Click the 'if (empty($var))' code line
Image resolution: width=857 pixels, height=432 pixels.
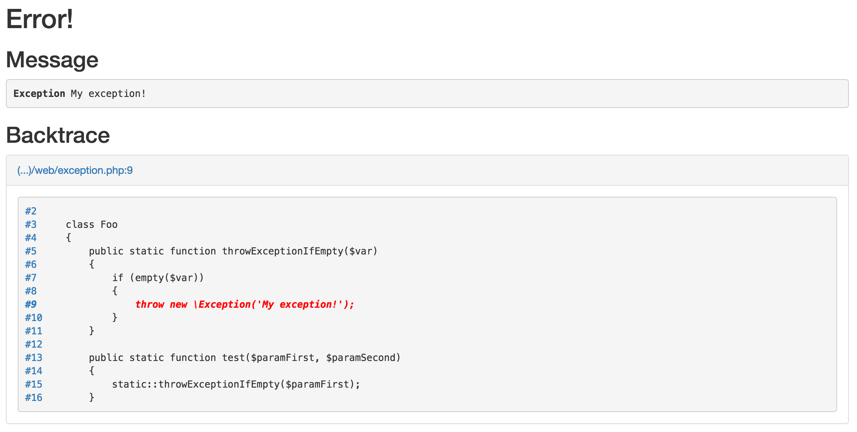[158, 278]
